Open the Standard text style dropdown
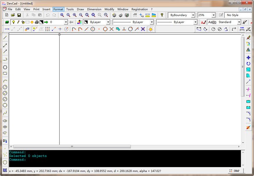The height and width of the screenshot is (176, 254). 238,22
